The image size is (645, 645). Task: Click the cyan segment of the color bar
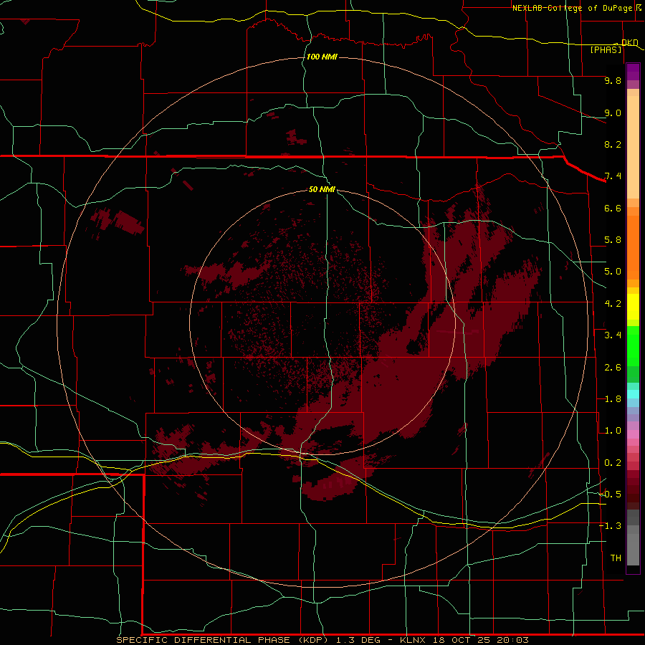pos(633,394)
